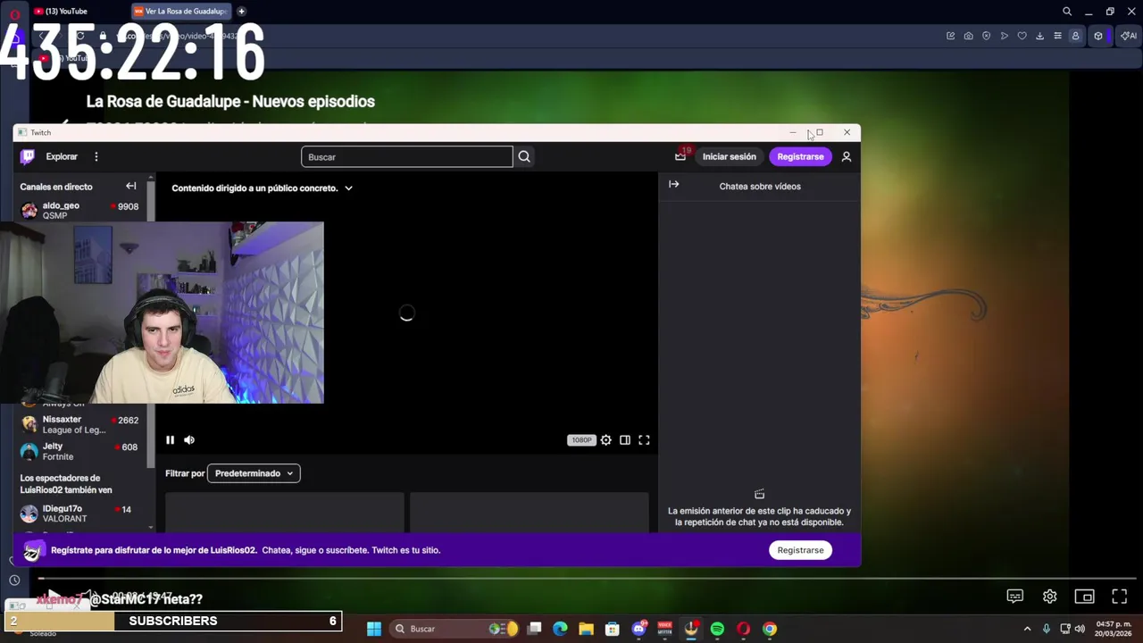1143x643 pixels.
Task: Open Opera's ad blocker shield
Action: coord(987,36)
